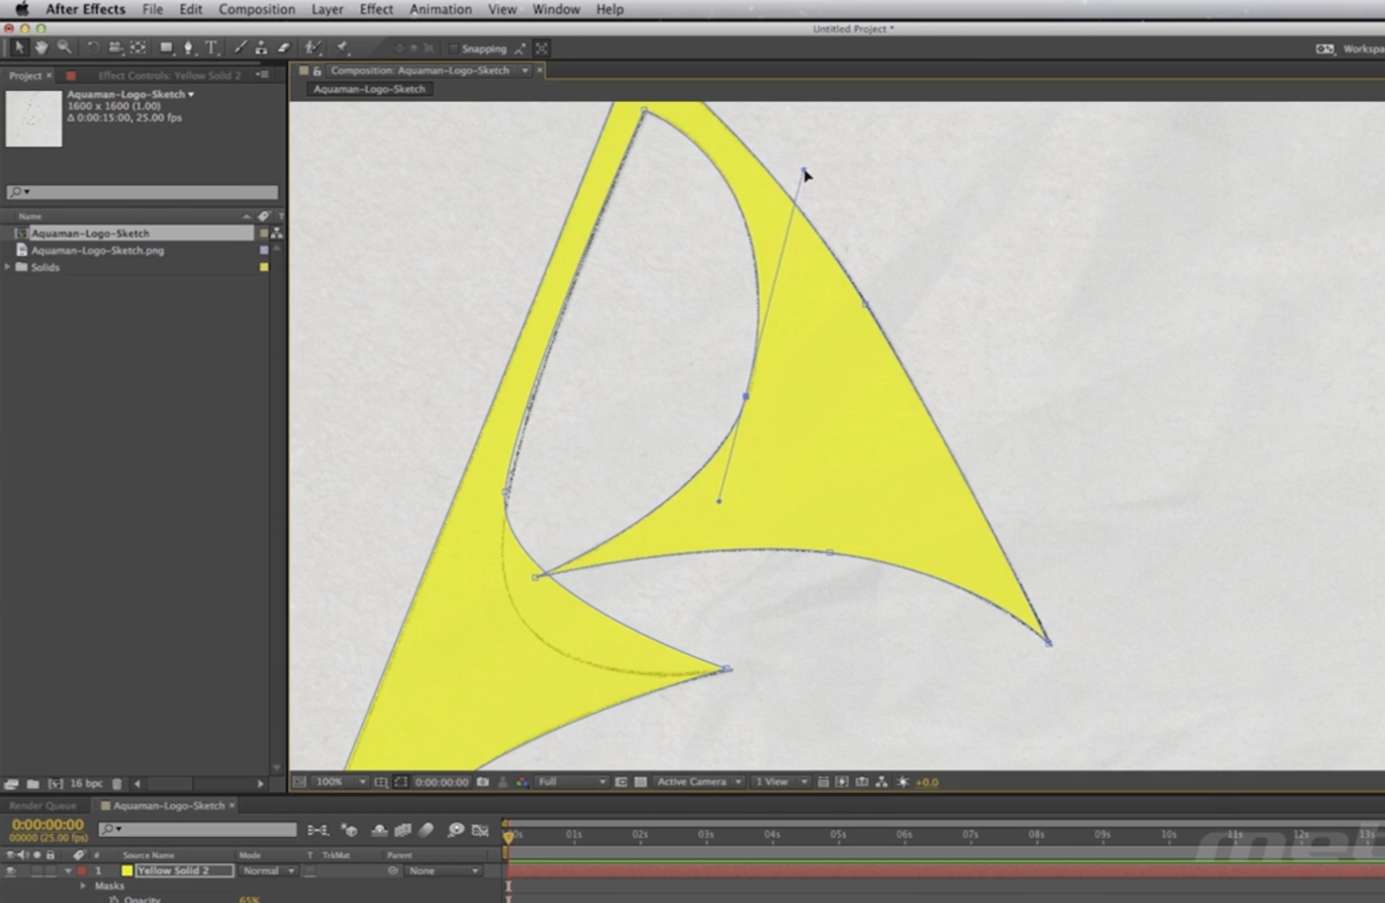Select the Puppet Pin tool
1385x903 pixels.
(341, 47)
